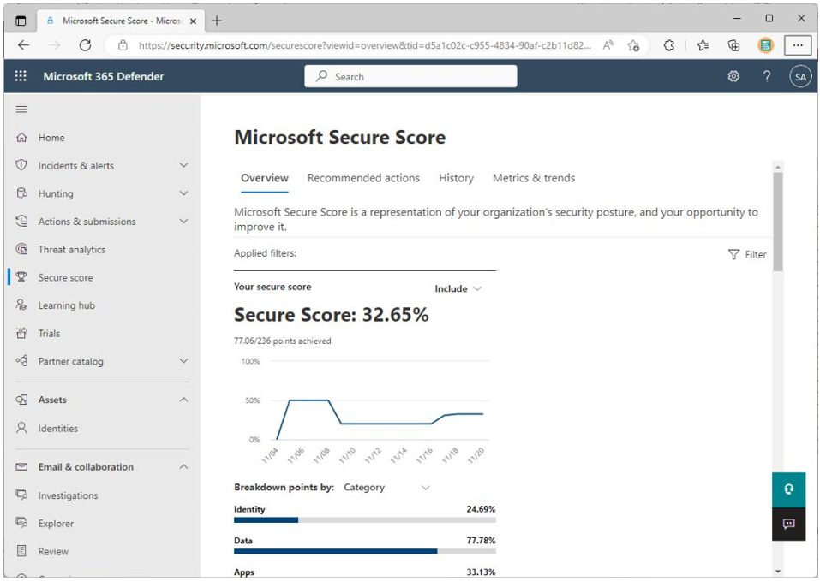
Task: Click the Partner catalog icon
Action: coord(21,361)
